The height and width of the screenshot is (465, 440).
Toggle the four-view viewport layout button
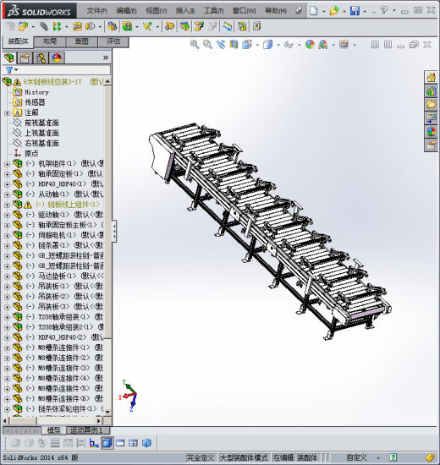134,443
